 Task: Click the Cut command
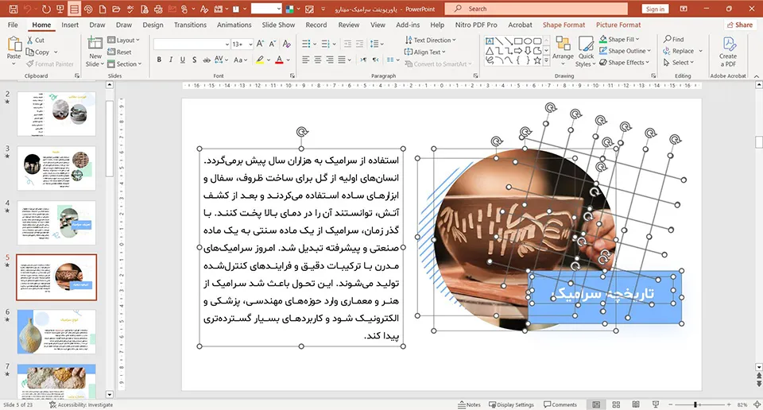point(36,41)
